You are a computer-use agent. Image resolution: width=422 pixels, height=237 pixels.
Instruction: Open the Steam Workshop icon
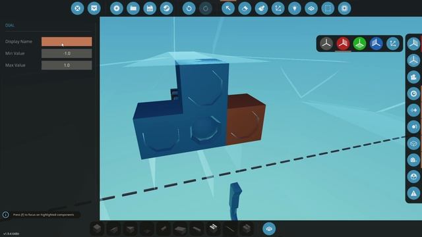(167, 9)
